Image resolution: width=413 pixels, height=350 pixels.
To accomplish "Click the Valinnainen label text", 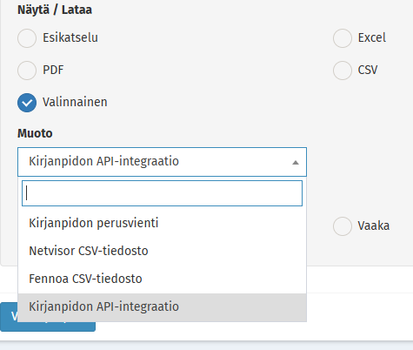I will coord(75,102).
